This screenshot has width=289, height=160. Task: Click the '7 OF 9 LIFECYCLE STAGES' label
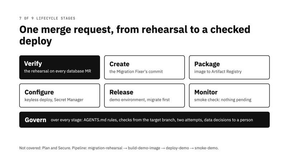click(x=47, y=18)
